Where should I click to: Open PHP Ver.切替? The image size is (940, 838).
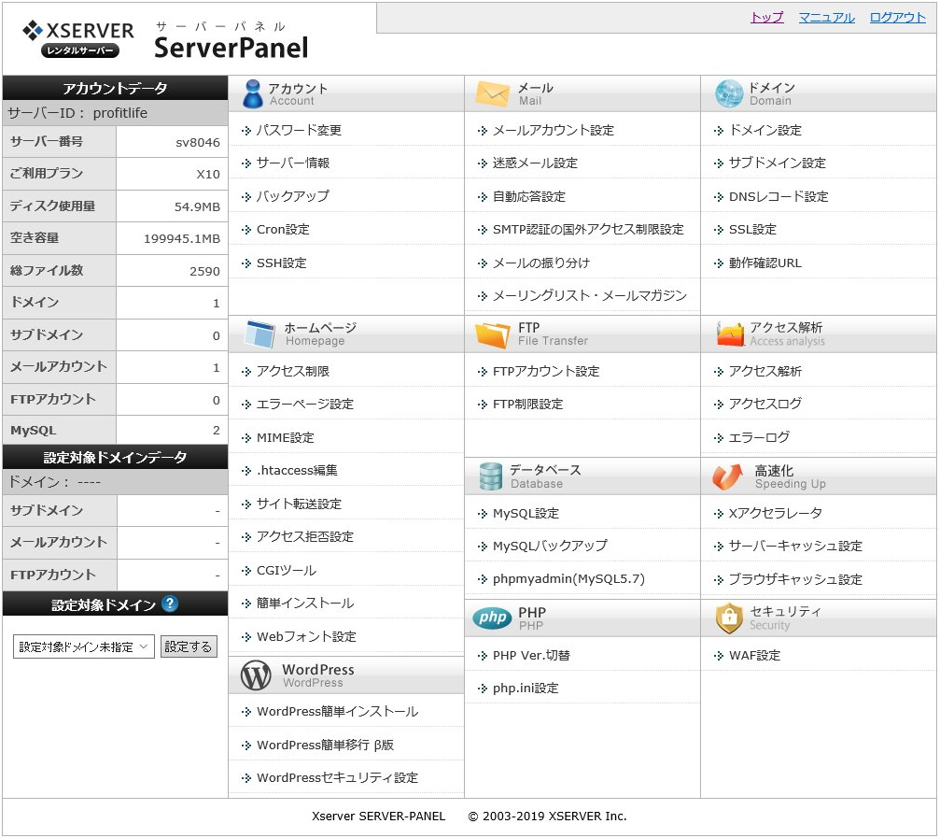click(x=531, y=656)
